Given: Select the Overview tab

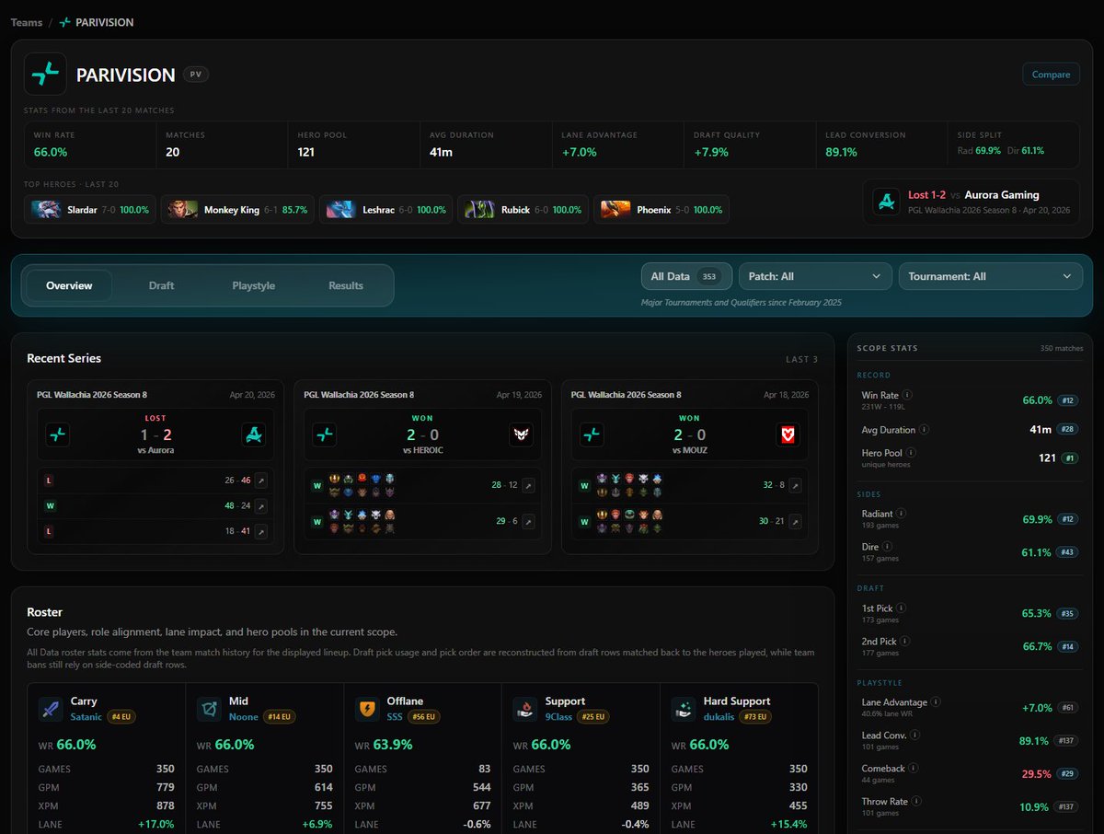Looking at the screenshot, I should pyautogui.click(x=69, y=285).
